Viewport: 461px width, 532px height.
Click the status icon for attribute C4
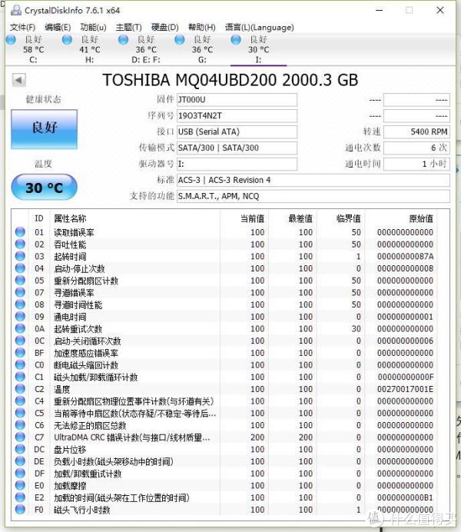(20, 401)
